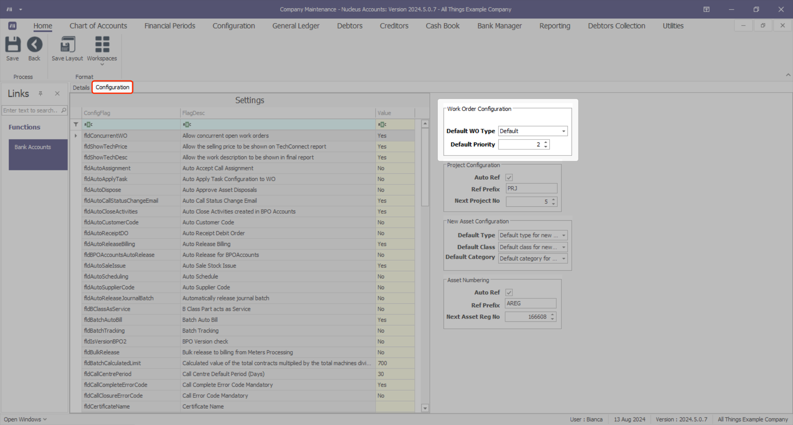
Task: Click the settings grid scroll down arrow
Action: tap(425, 408)
